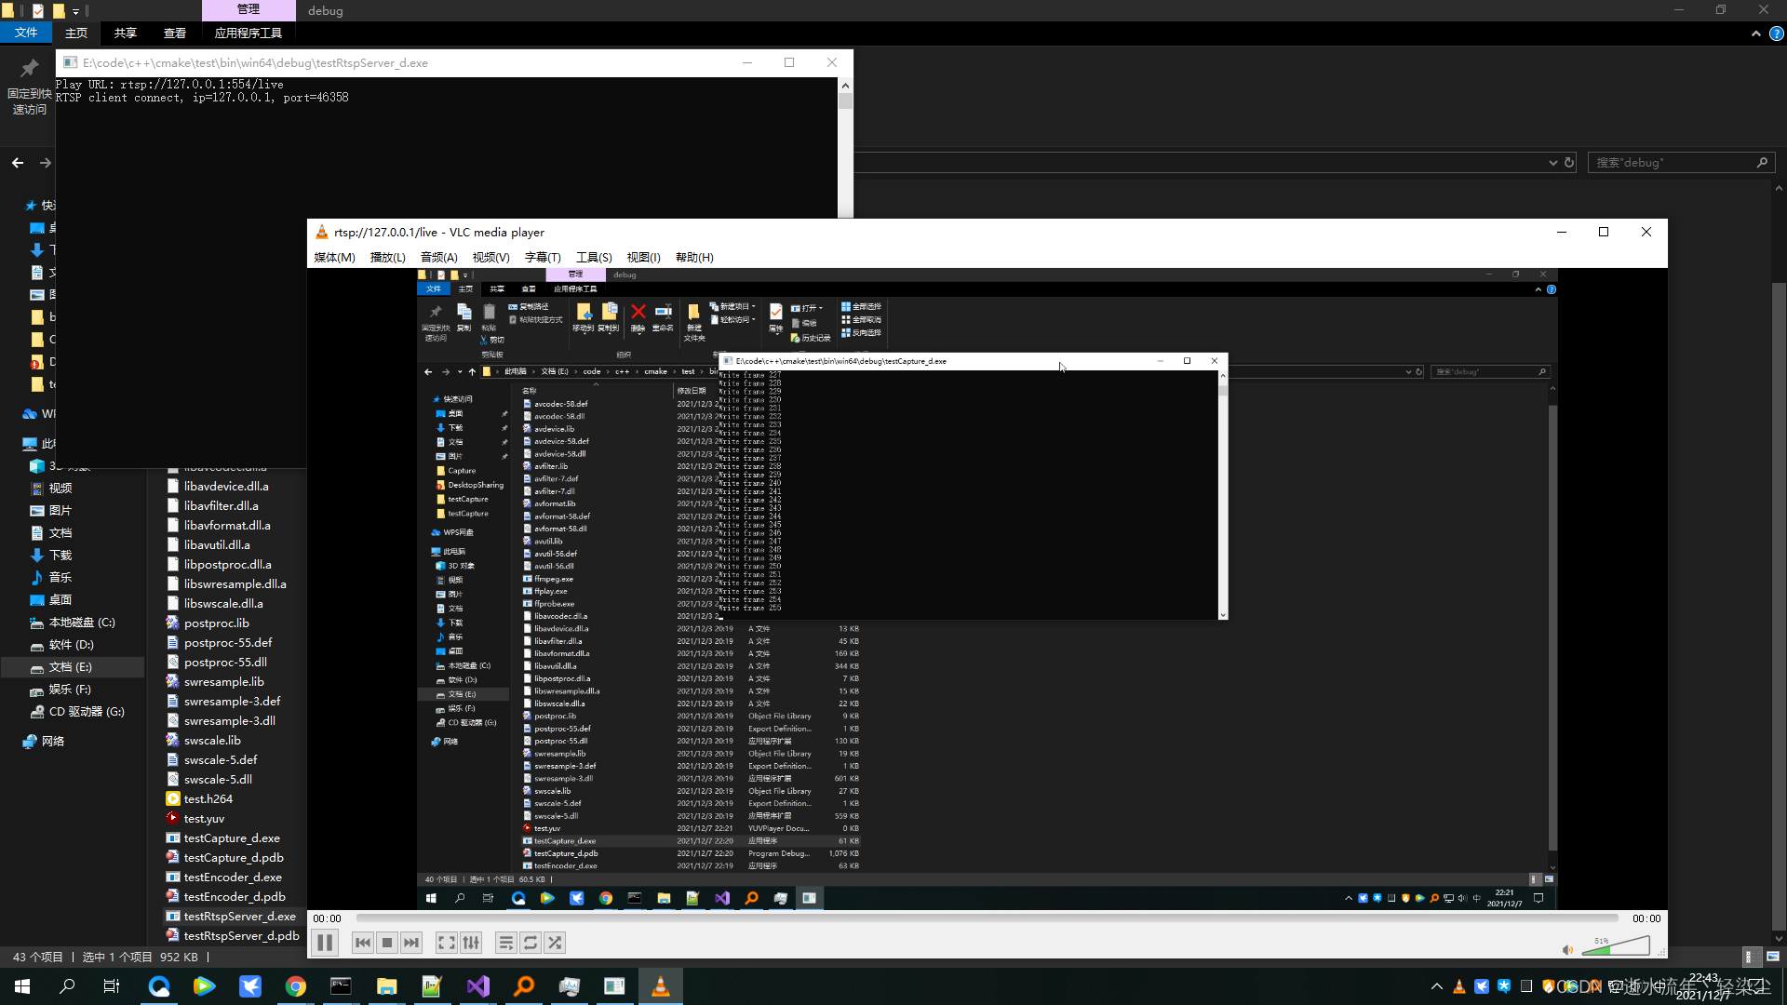
Task: Adjust the VLC volume slider at 51%
Action: tap(1616, 945)
